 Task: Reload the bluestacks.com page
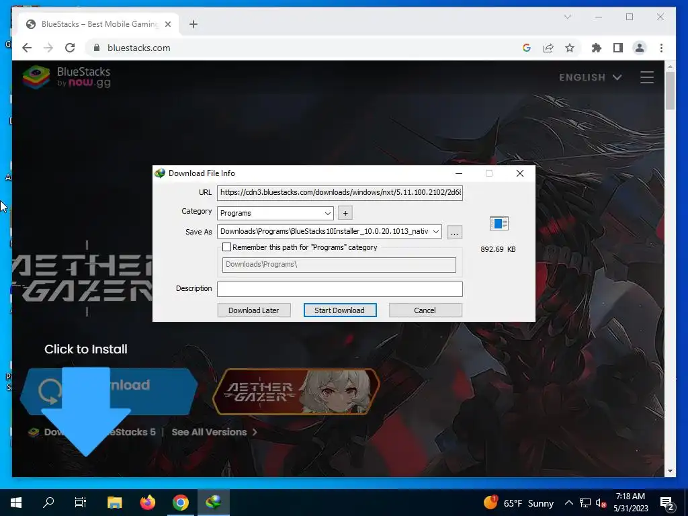[x=70, y=48]
